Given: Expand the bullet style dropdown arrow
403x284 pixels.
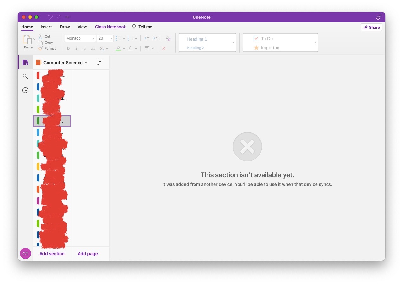Looking at the screenshot, I should click(x=124, y=39).
